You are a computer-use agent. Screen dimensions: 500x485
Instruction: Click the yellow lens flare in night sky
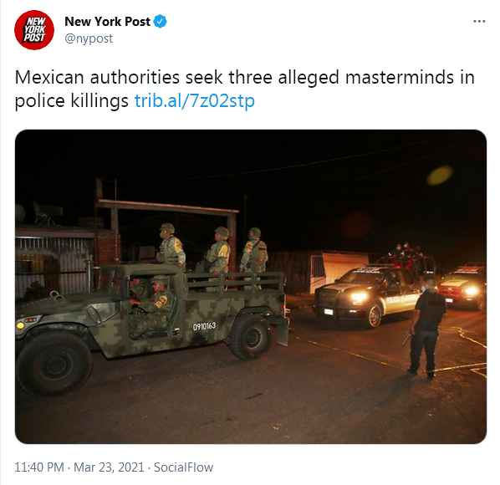tap(440, 176)
